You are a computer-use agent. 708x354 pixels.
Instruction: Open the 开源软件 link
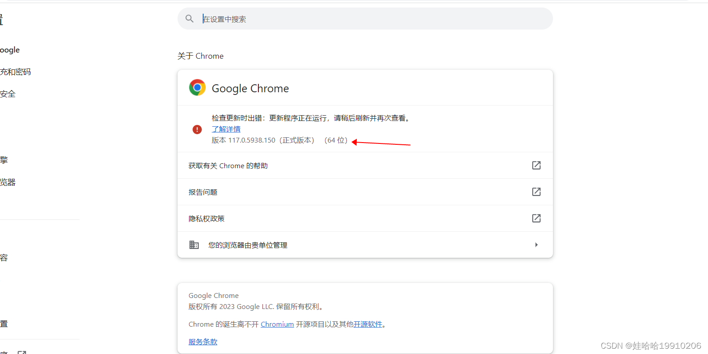368,324
